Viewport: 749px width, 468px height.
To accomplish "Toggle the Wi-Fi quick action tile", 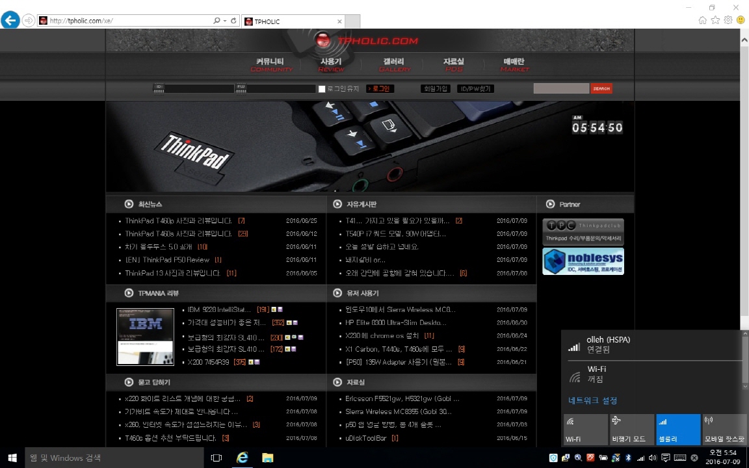I will point(585,430).
